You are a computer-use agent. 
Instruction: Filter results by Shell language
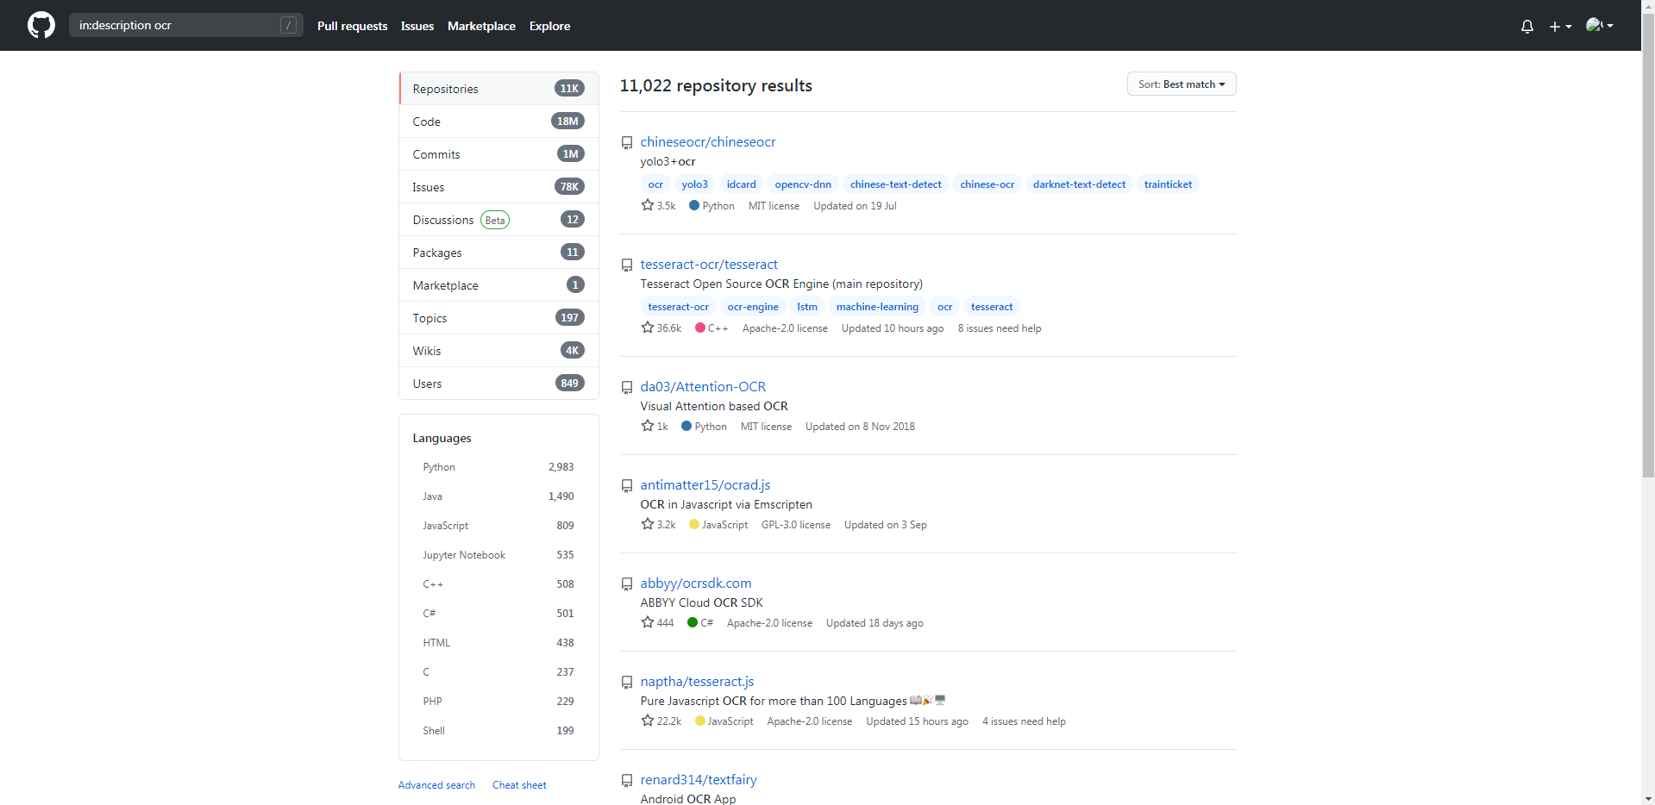click(x=498, y=731)
